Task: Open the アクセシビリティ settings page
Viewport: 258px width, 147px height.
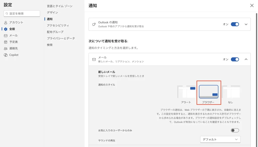Action: click(58, 25)
